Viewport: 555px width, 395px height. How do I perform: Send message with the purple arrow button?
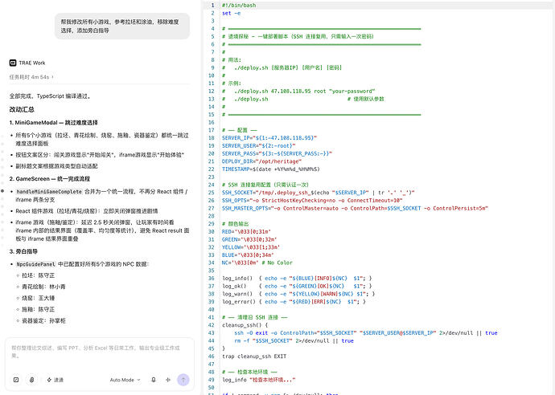click(183, 380)
